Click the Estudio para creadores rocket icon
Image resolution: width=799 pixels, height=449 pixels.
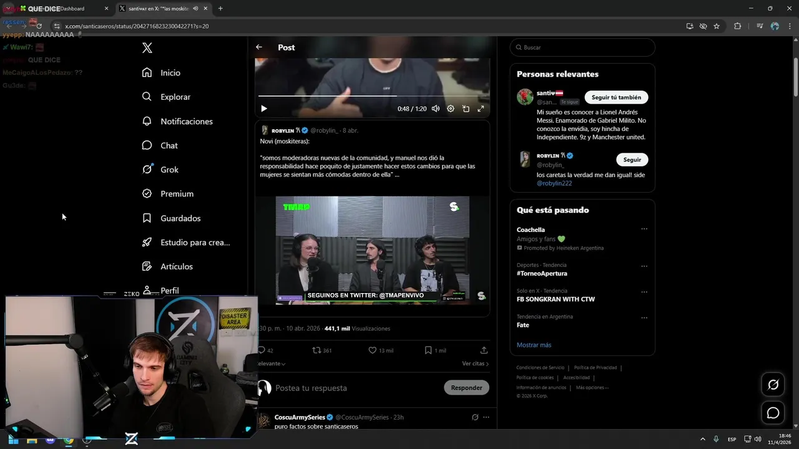click(x=147, y=243)
